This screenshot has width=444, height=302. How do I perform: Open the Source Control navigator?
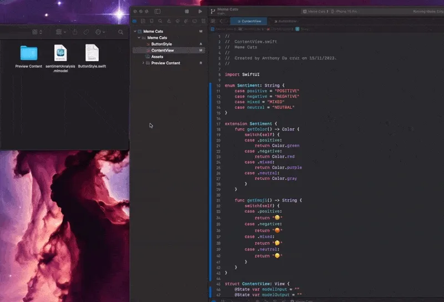coord(143,21)
